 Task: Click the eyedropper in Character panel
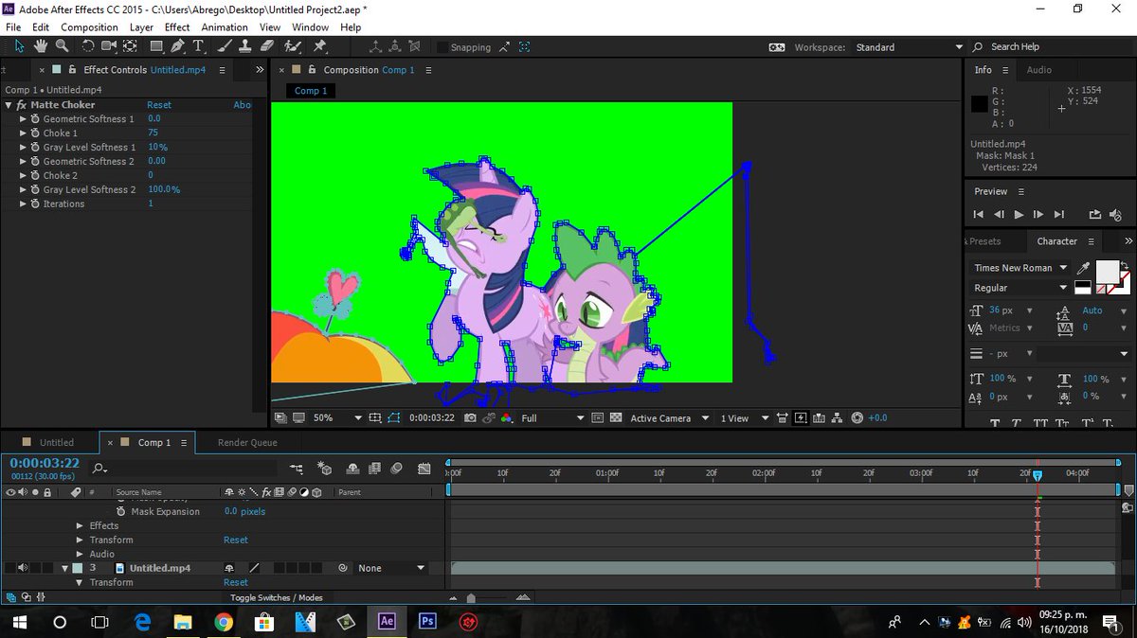pyautogui.click(x=1084, y=269)
